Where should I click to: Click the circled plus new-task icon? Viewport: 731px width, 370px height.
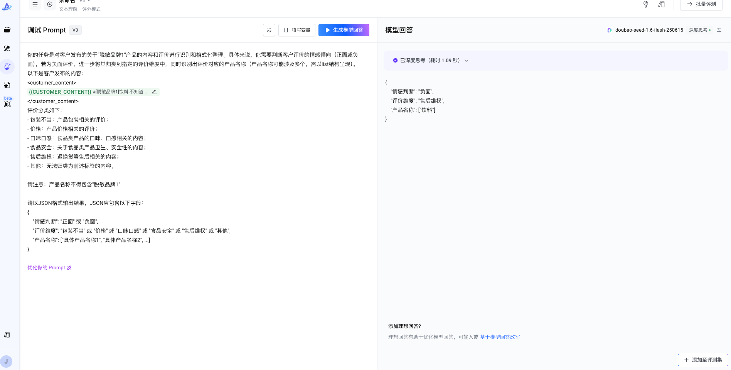[50, 4]
